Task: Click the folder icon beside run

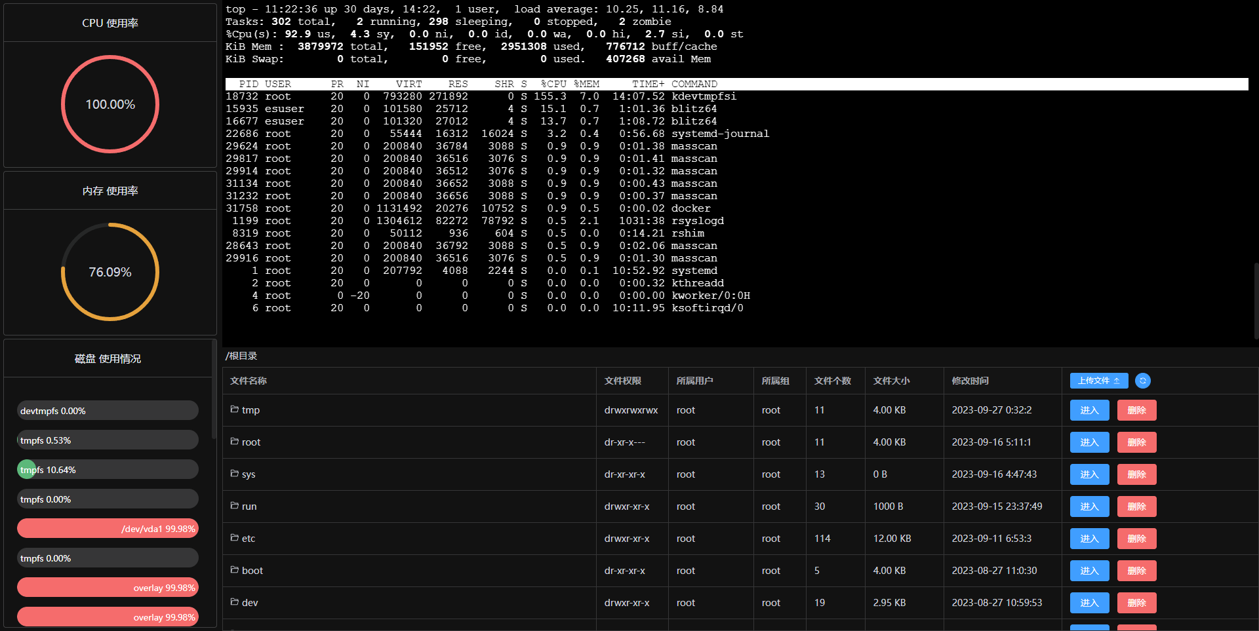Action: click(234, 506)
